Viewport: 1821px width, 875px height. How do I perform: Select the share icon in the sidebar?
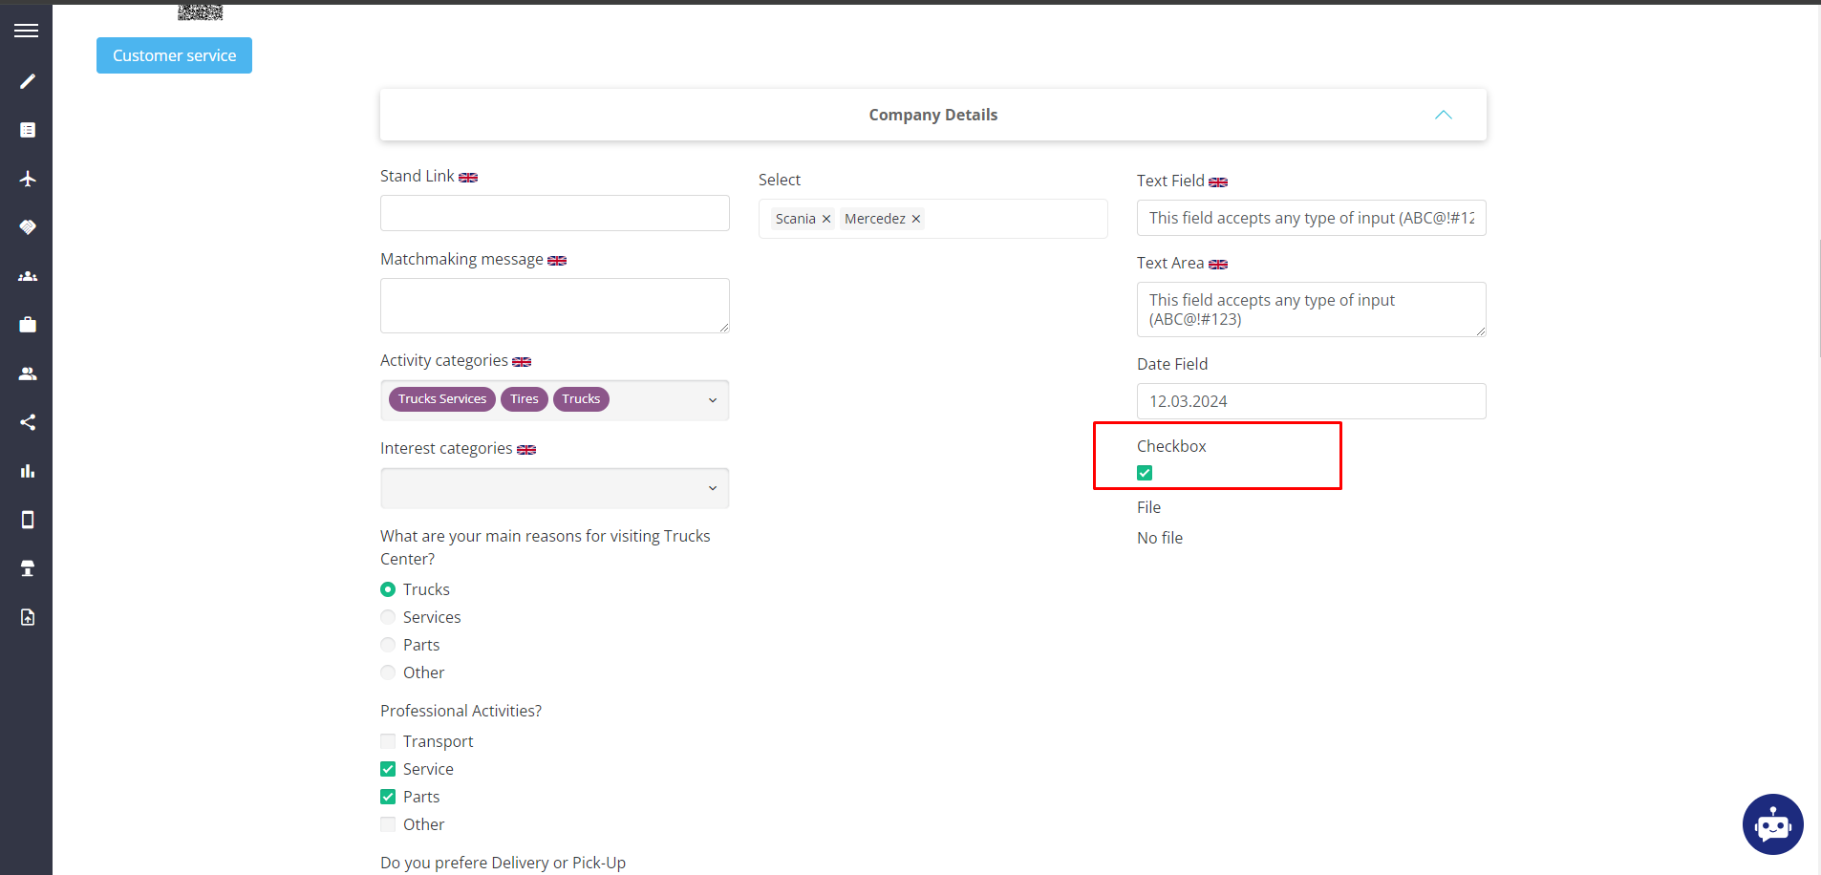point(27,421)
